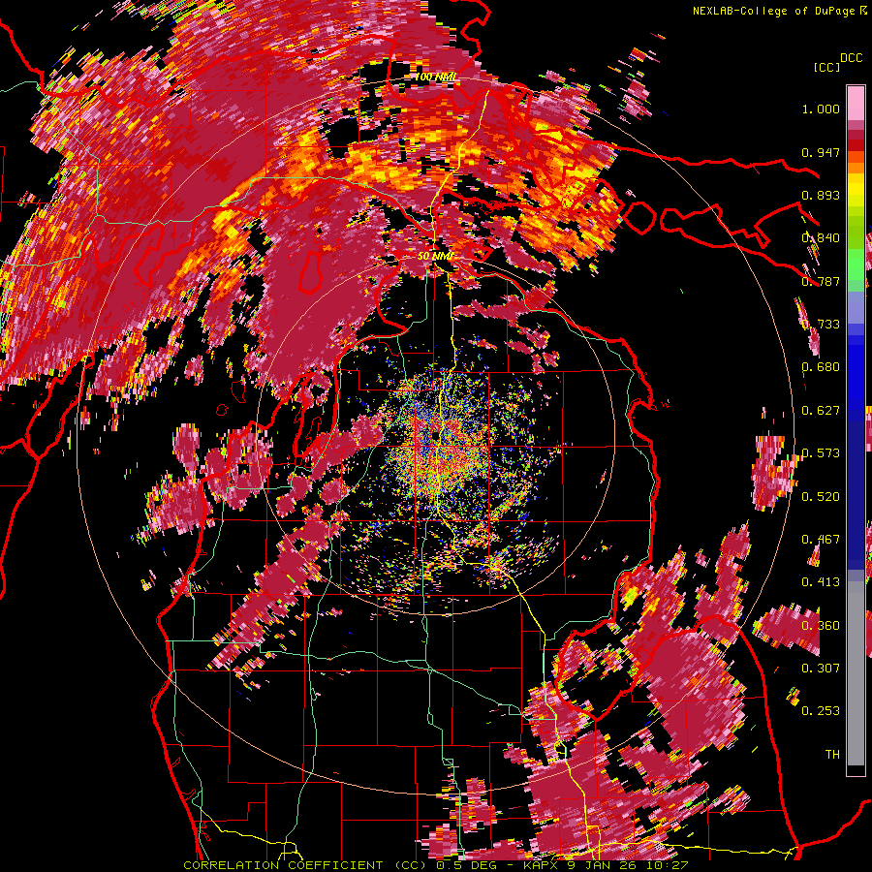Screen dimensions: 872x872
Task: Click the 10:27 timestamp in caption
Action: pyautogui.click(x=670, y=865)
